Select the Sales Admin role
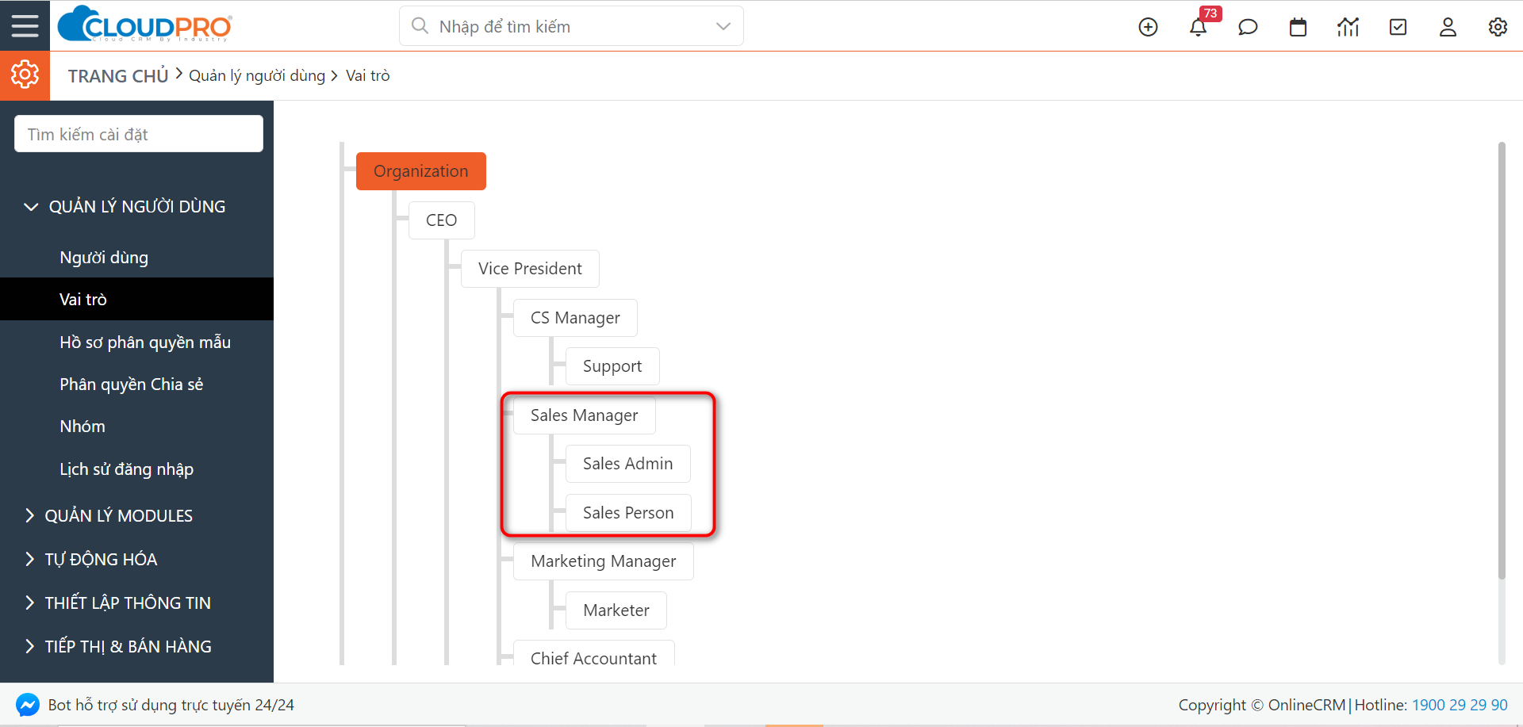This screenshot has height=727, width=1523. click(x=628, y=464)
